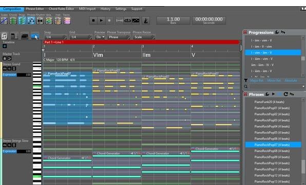This screenshot has width=306, height=185.
Task: Switch to the MIDI Import tab
Action: click(x=87, y=9)
